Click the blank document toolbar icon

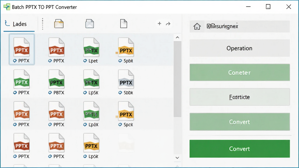click(124, 24)
